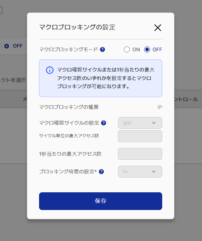Viewport: 202px width, 241px height.
Task: Click the 保存 button
Action: tap(101, 201)
